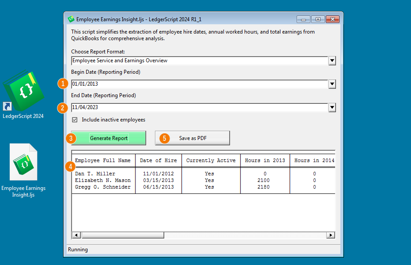The height and width of the screenshot is (265, 411).
Task: Open the End Date dropdown calendar
Action: [x=332, y=107]
